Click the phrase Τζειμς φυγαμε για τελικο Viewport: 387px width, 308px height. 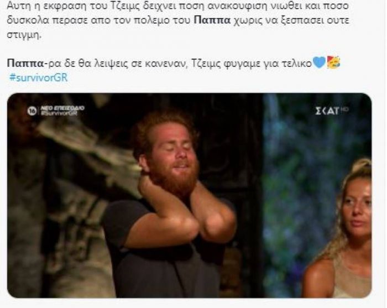click(251, 64)
